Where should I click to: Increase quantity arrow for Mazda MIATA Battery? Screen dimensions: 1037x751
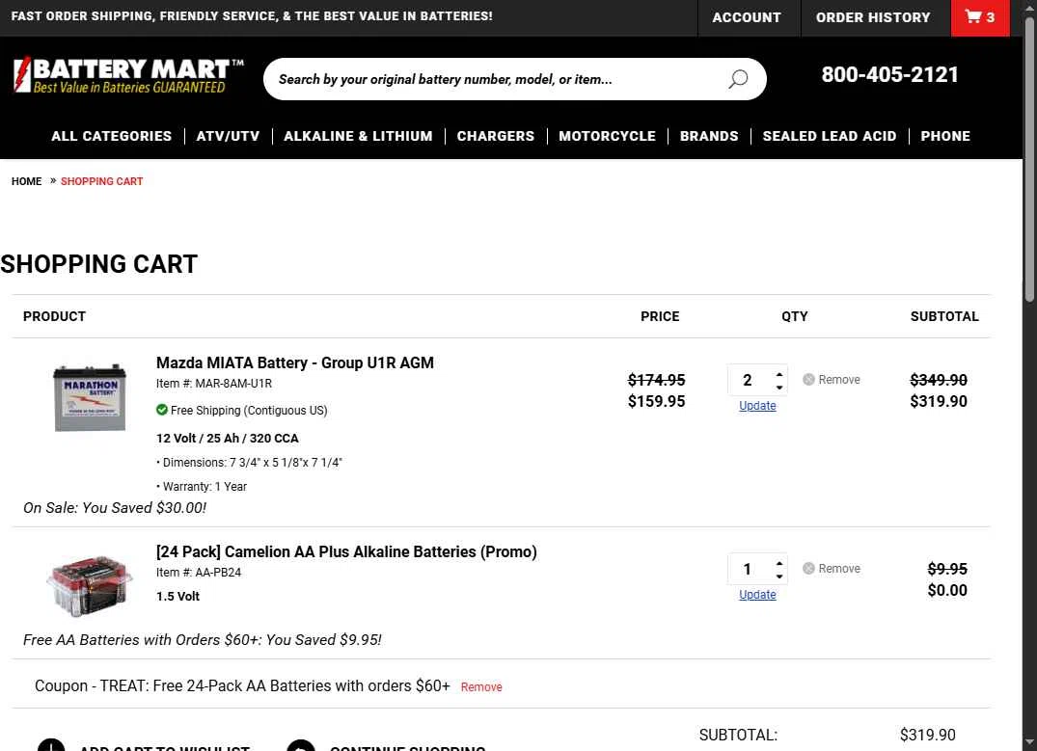point(779,374)
